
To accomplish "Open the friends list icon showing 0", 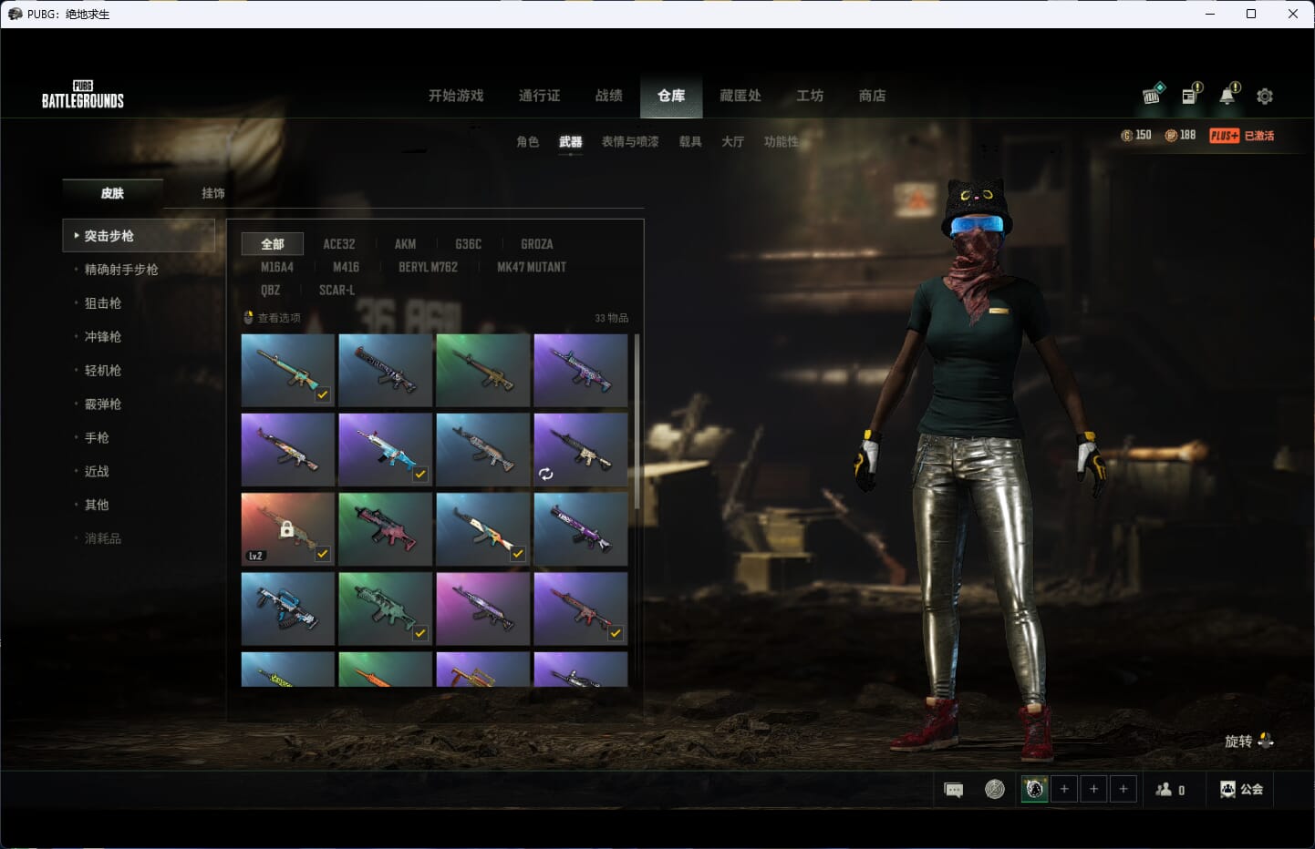I will pos(1164,790).
